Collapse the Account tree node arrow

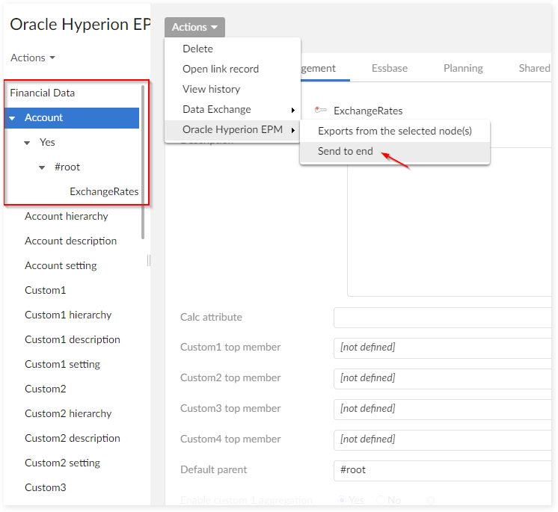pos(13,118)
